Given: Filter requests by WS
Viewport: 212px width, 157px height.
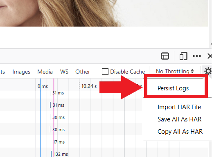Looking at the screenshot, I should coord(64,72).
